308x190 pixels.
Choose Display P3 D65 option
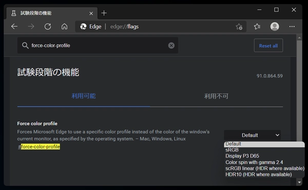tap(264, 156)
